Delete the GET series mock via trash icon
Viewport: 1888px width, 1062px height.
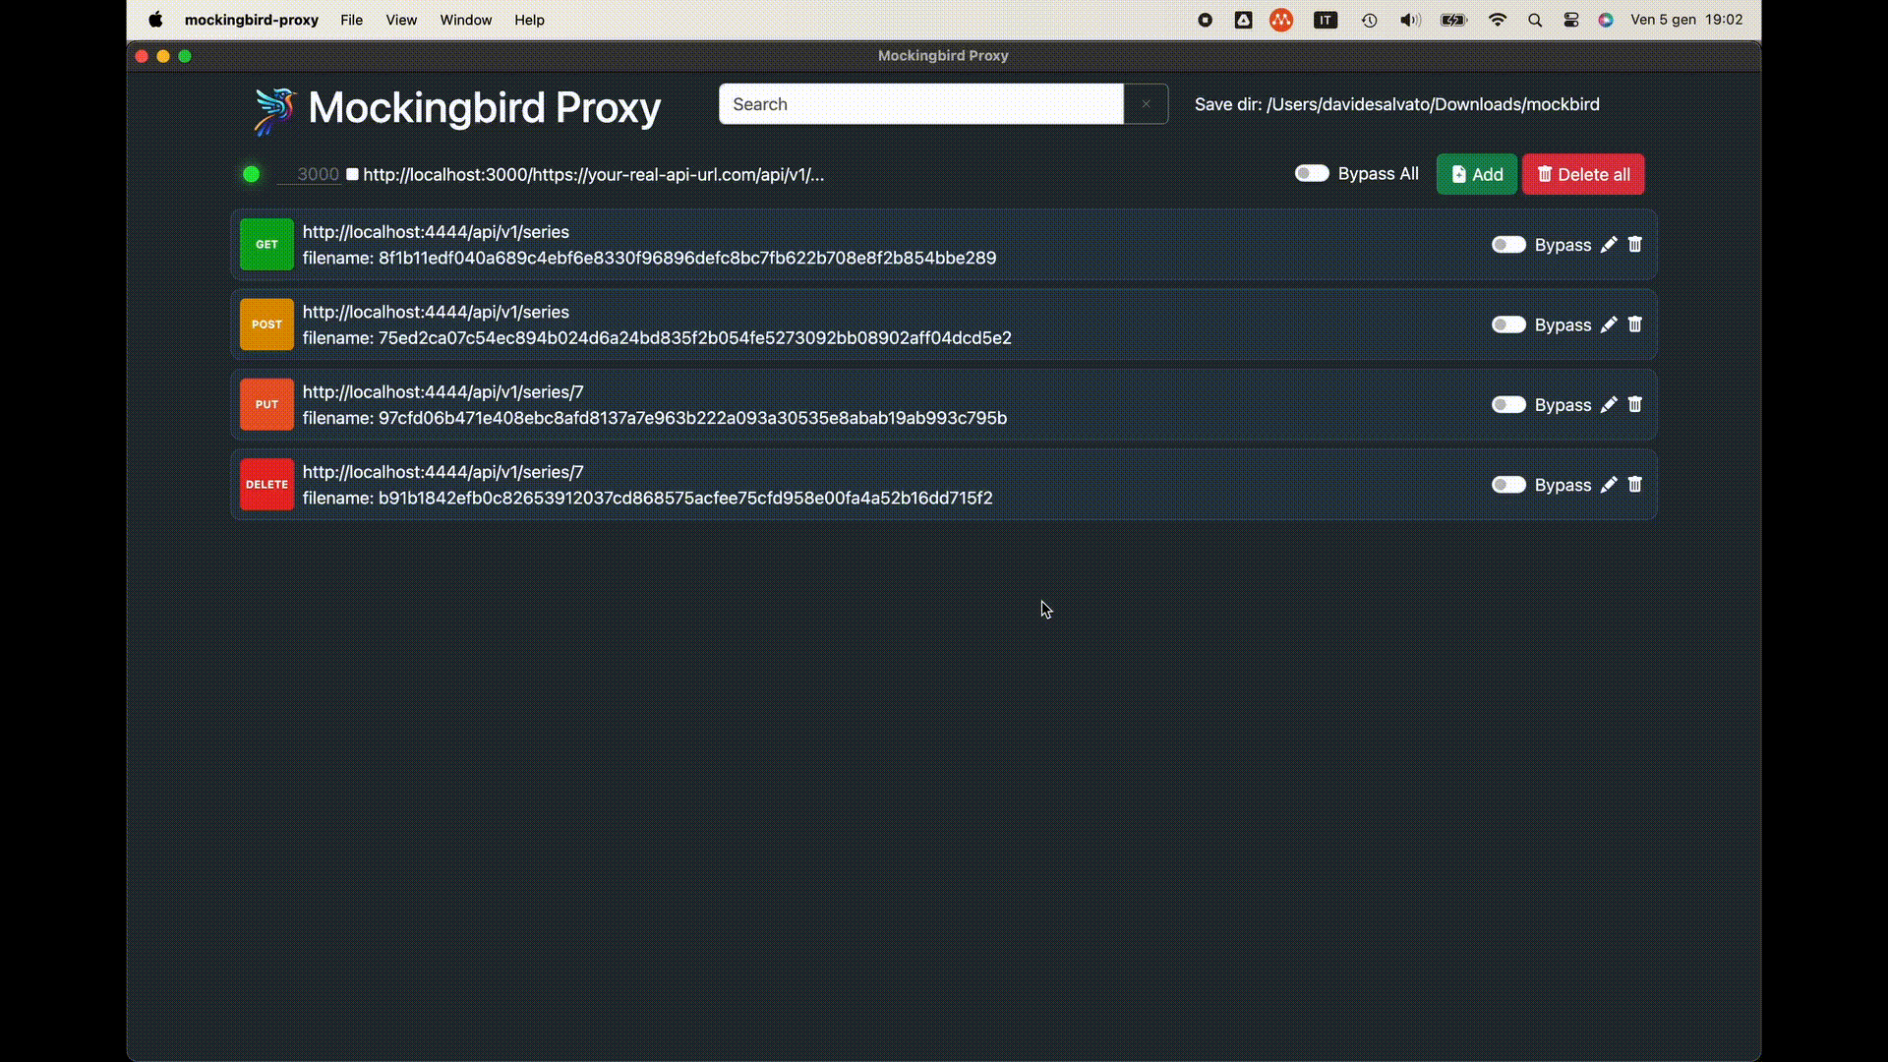point(1635,245)
